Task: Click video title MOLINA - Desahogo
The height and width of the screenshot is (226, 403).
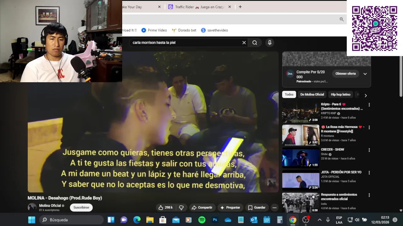Action: [65, 198]
